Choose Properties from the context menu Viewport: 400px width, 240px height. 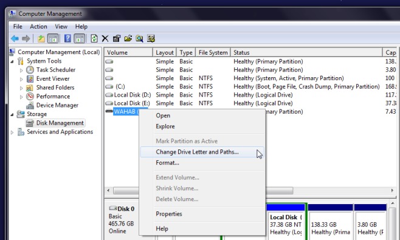[x=202, y=214]
